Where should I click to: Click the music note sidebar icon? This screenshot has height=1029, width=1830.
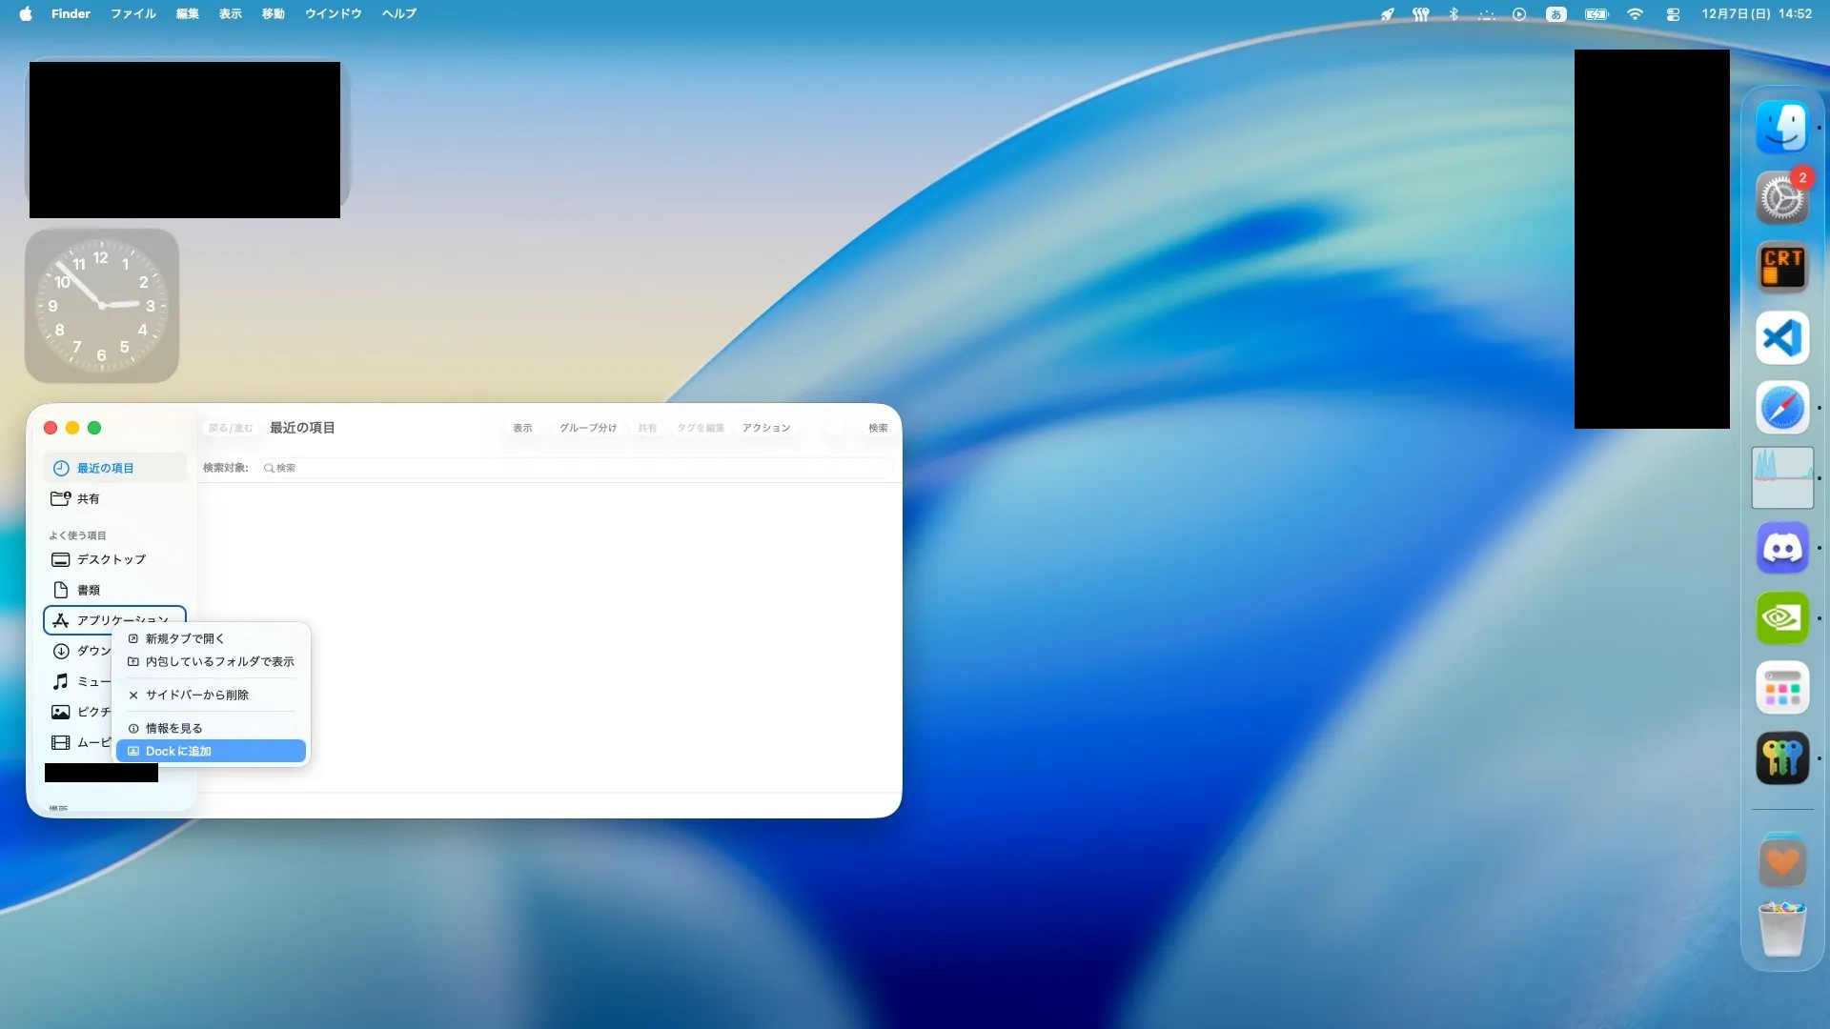pyautogui.click(x=60, y=681)
